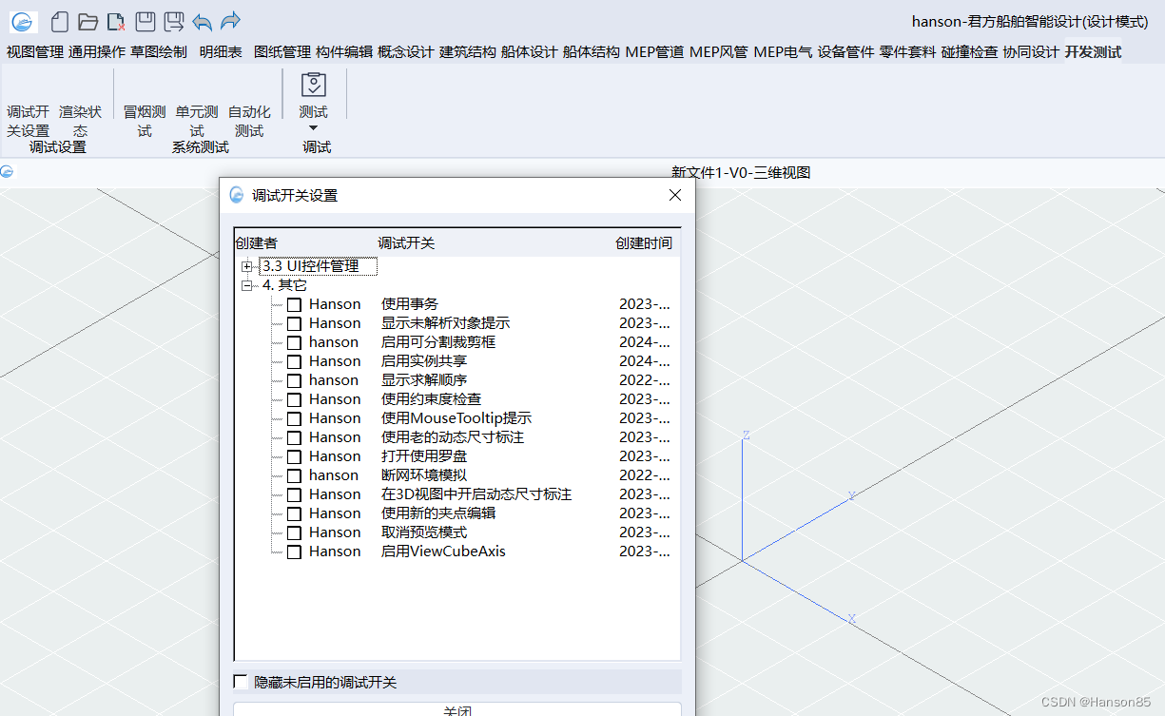Redo the last undone action
The height and width of the screenshot is (716, 1165).
[x=230, y=22]
